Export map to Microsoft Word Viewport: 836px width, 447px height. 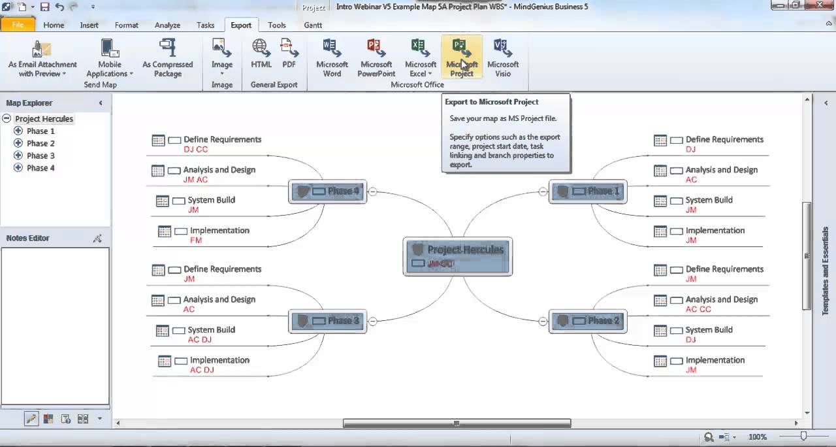point(332,58)
